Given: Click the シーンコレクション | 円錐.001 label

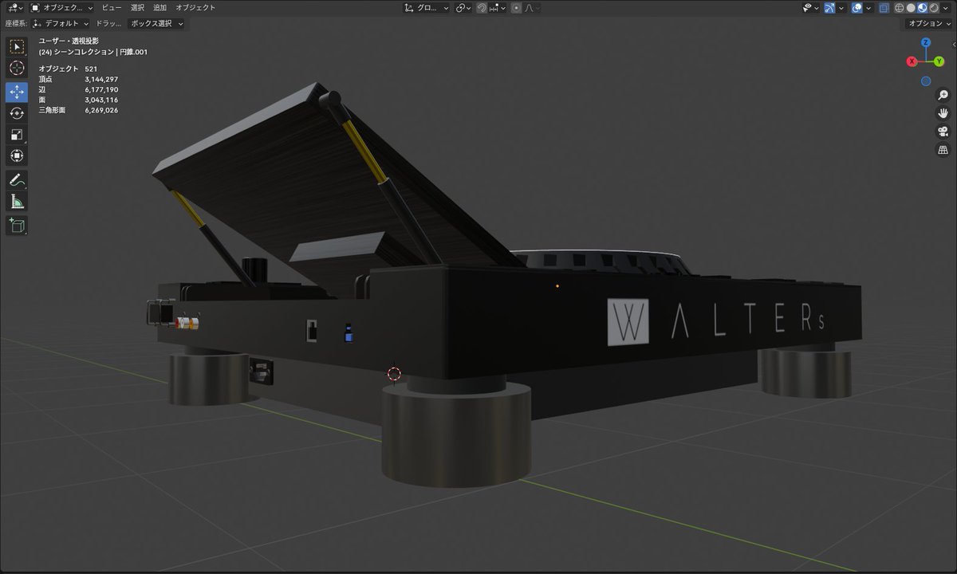Looking at the screenshot, I should click(100, 52).
